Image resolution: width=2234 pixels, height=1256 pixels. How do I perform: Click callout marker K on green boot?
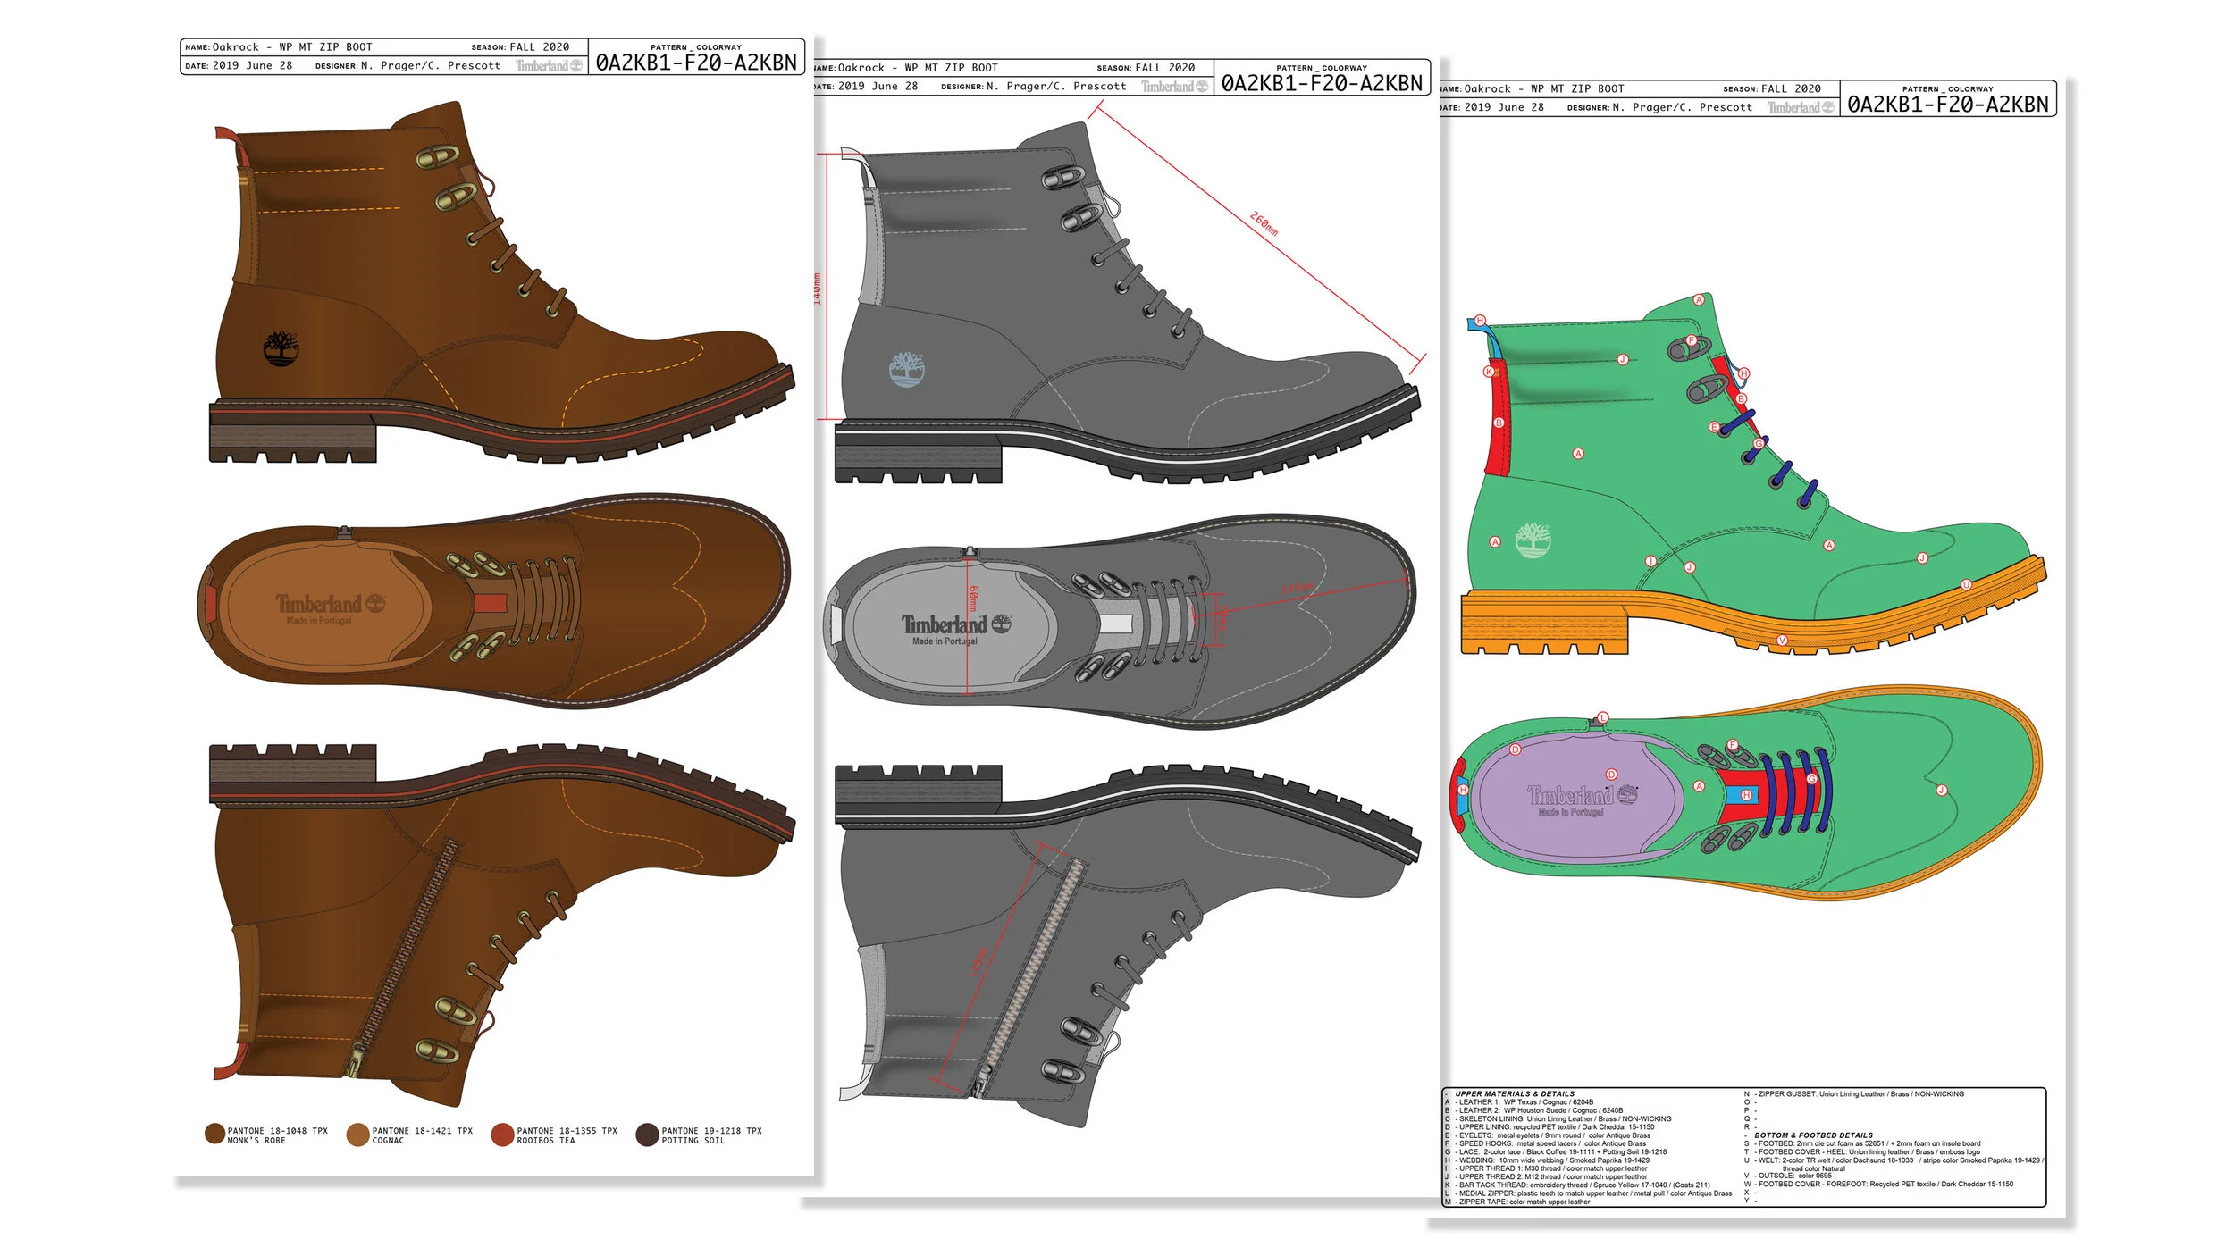pos(1489,371)
